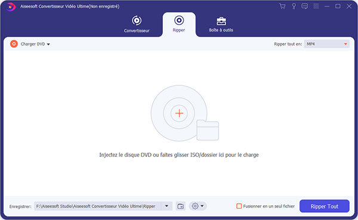The image size is (358, 220).
Task: Open the output folder browse icon
Action: pyautogui.click(x=181, y=206)
